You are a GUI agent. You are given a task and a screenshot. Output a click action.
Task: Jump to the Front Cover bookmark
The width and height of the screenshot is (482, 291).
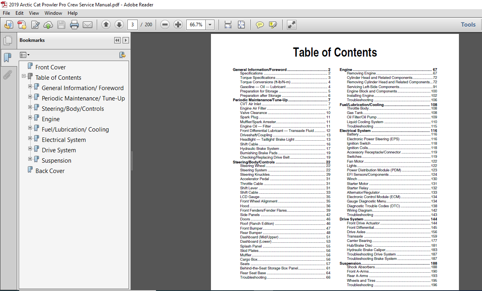pos(51,67)
